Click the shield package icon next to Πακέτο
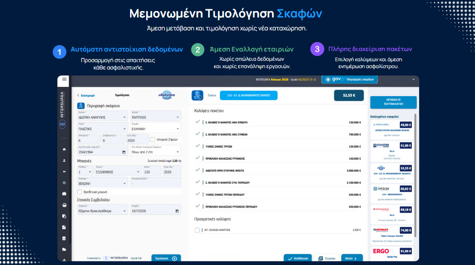The width and height of the screenshot is (475, 265). click(197, 96)
